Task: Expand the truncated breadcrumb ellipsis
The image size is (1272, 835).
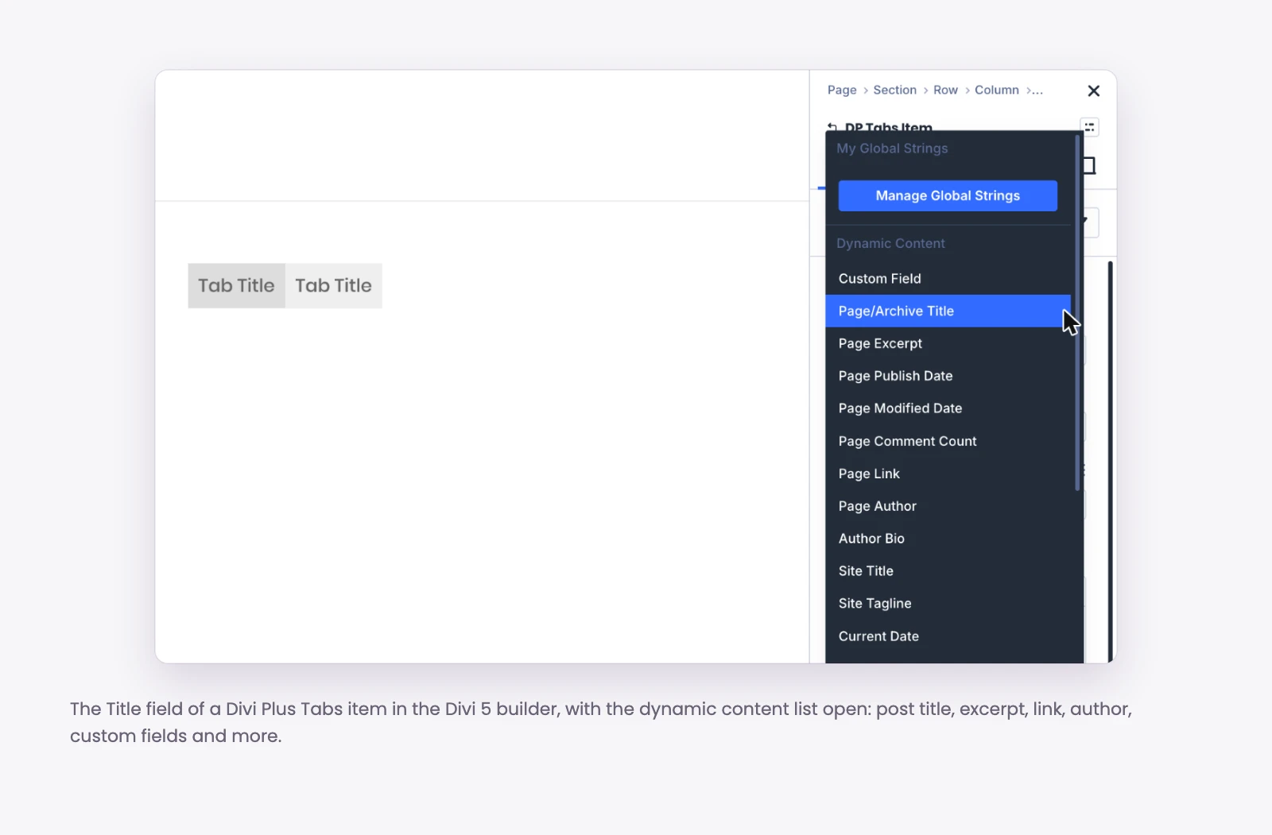Action: (x=1037, y=91)
